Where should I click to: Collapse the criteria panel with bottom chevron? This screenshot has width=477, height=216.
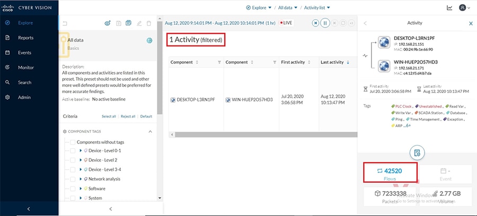[110, 209]
